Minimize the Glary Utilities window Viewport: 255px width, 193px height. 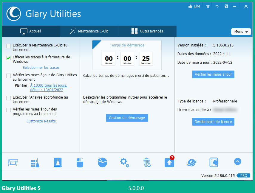point(234,7)
